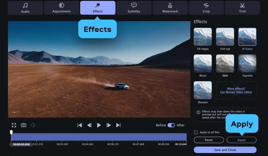Viewport: 268px width, 156px height.
Task: Select the El Greco effect thumbnail
Action: click(247, 37)
